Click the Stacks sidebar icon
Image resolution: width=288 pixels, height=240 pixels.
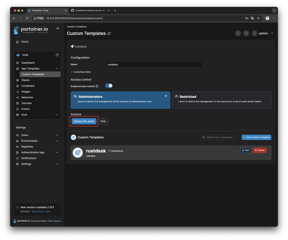(x=18, y=80)
